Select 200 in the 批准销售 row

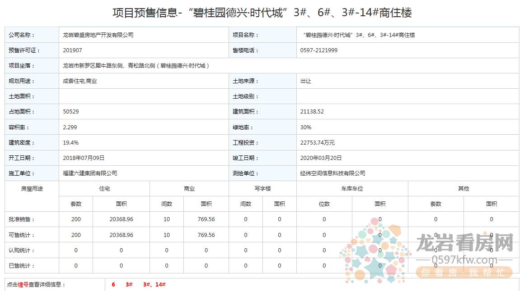point(76,219)
